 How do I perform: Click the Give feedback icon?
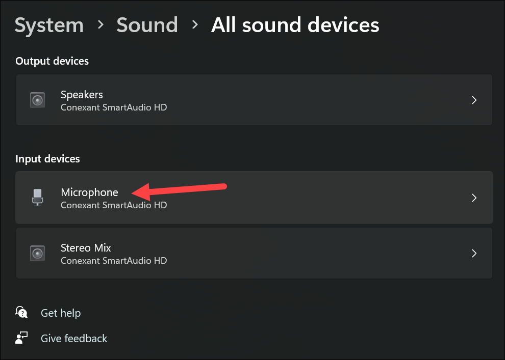click(x=21, y=338)
